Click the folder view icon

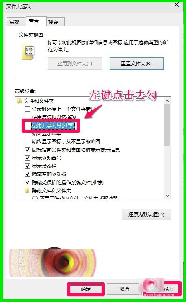[28, 52]
